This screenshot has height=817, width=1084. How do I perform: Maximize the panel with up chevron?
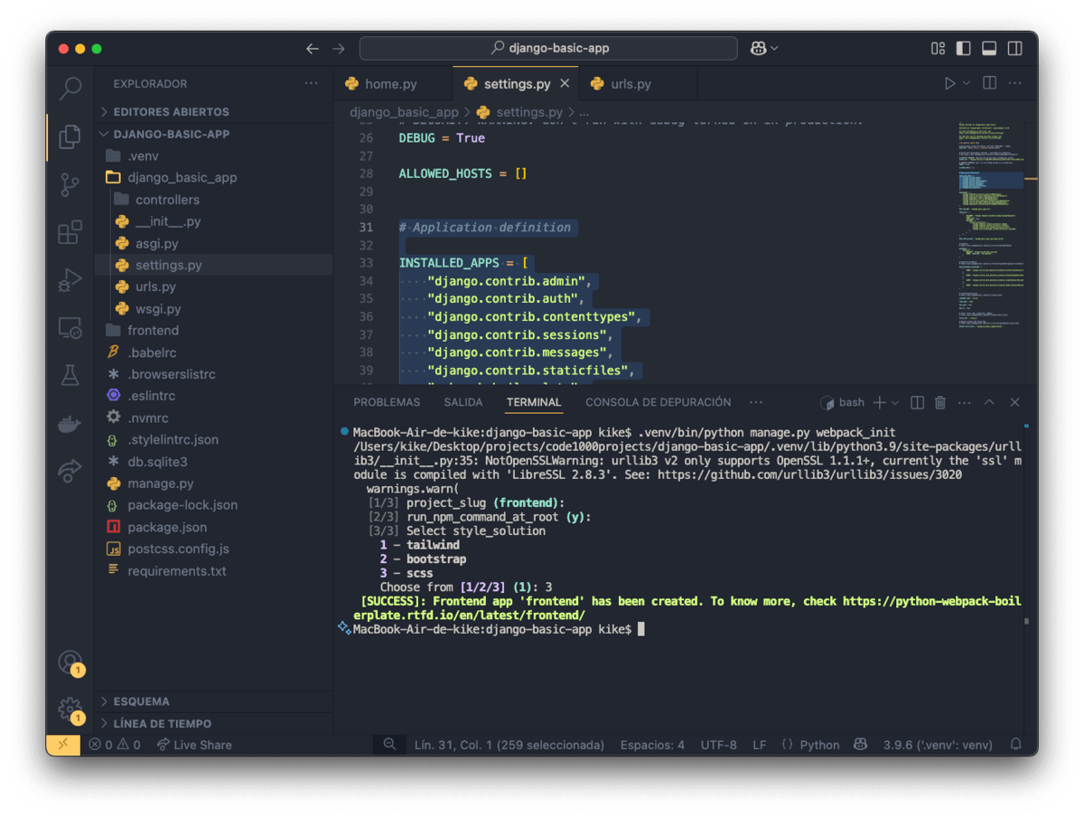[989, 402]
